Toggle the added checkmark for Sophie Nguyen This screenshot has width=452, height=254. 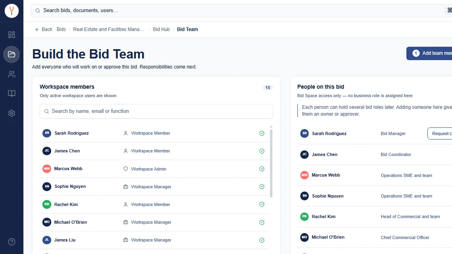pos(262,187)
